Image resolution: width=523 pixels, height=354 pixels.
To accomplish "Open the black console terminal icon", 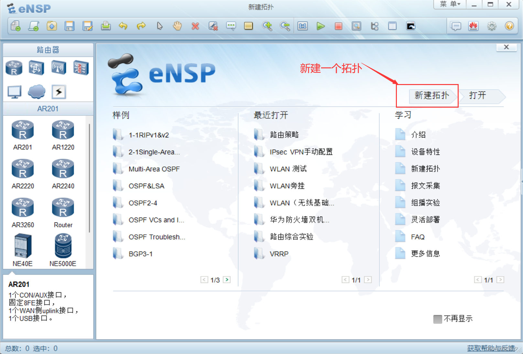I will [411, 26].
